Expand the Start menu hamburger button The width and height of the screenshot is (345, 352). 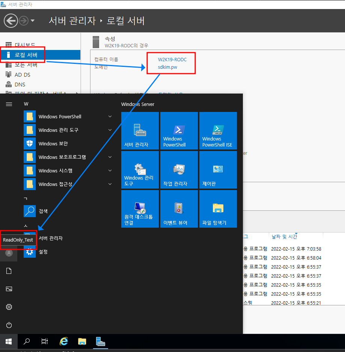9,104
